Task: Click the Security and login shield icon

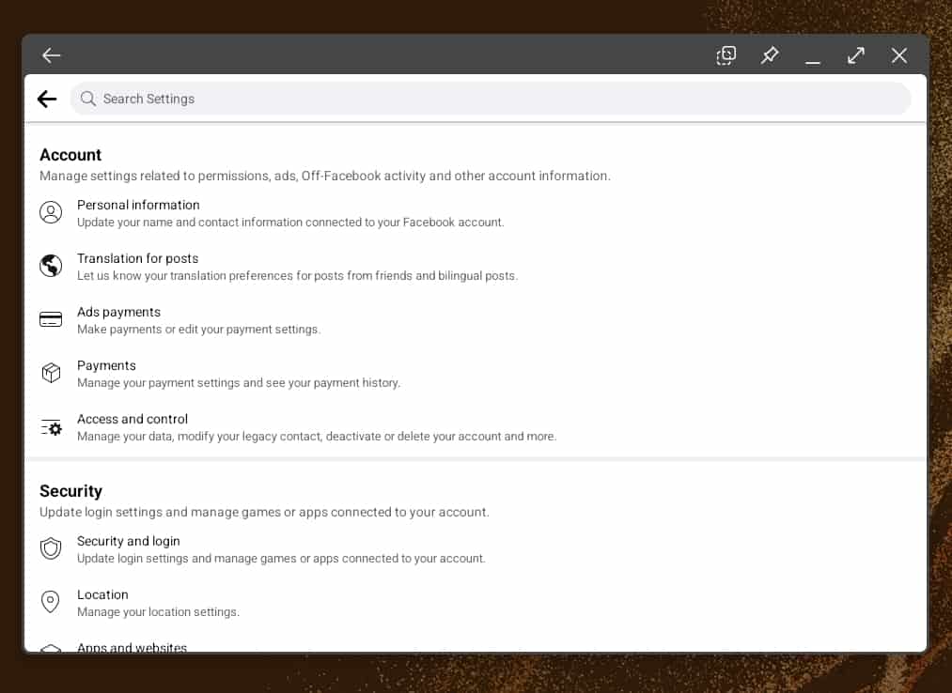Action: click(x=51, y=548)
